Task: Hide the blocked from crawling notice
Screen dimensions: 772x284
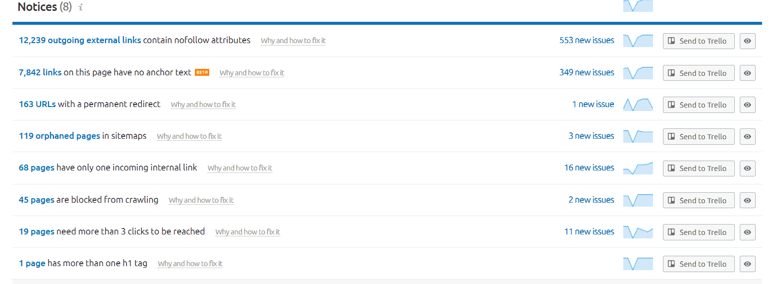Action: 747,200
